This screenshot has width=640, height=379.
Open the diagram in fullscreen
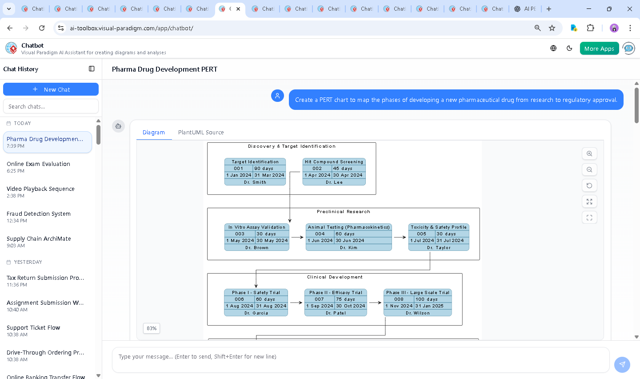589,218
